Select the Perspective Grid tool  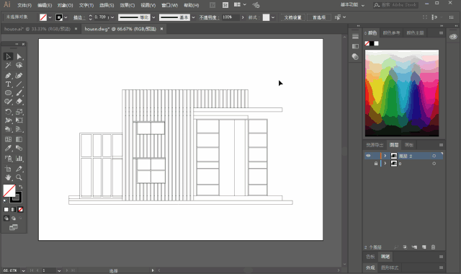19,129
